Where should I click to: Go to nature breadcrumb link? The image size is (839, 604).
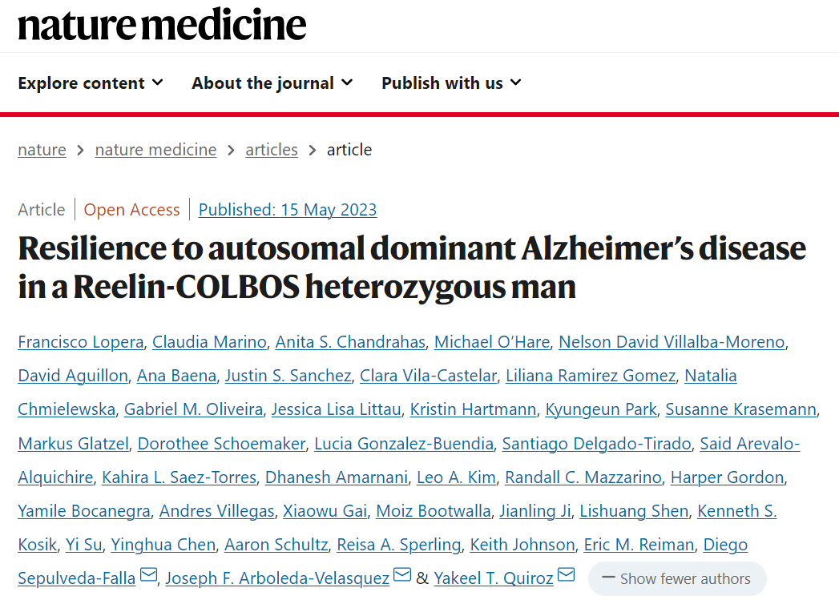click(x=42, y=150)
